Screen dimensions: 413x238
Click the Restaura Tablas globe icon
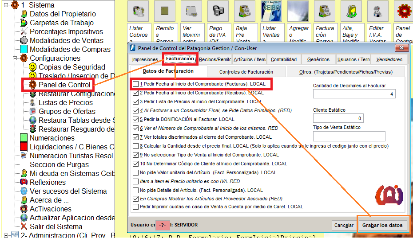tap(33, 120)
